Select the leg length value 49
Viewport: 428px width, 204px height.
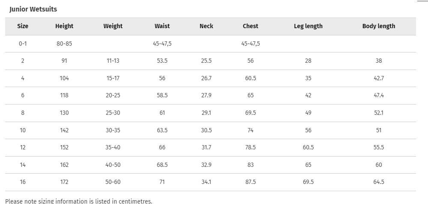click(308, 113)
